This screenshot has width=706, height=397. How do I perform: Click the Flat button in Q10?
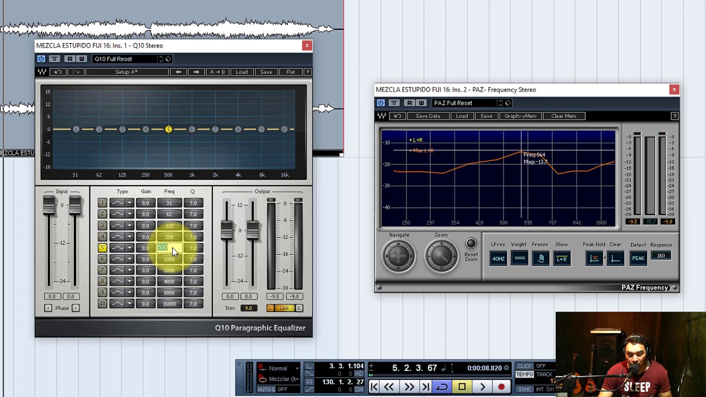pos(291,72)
